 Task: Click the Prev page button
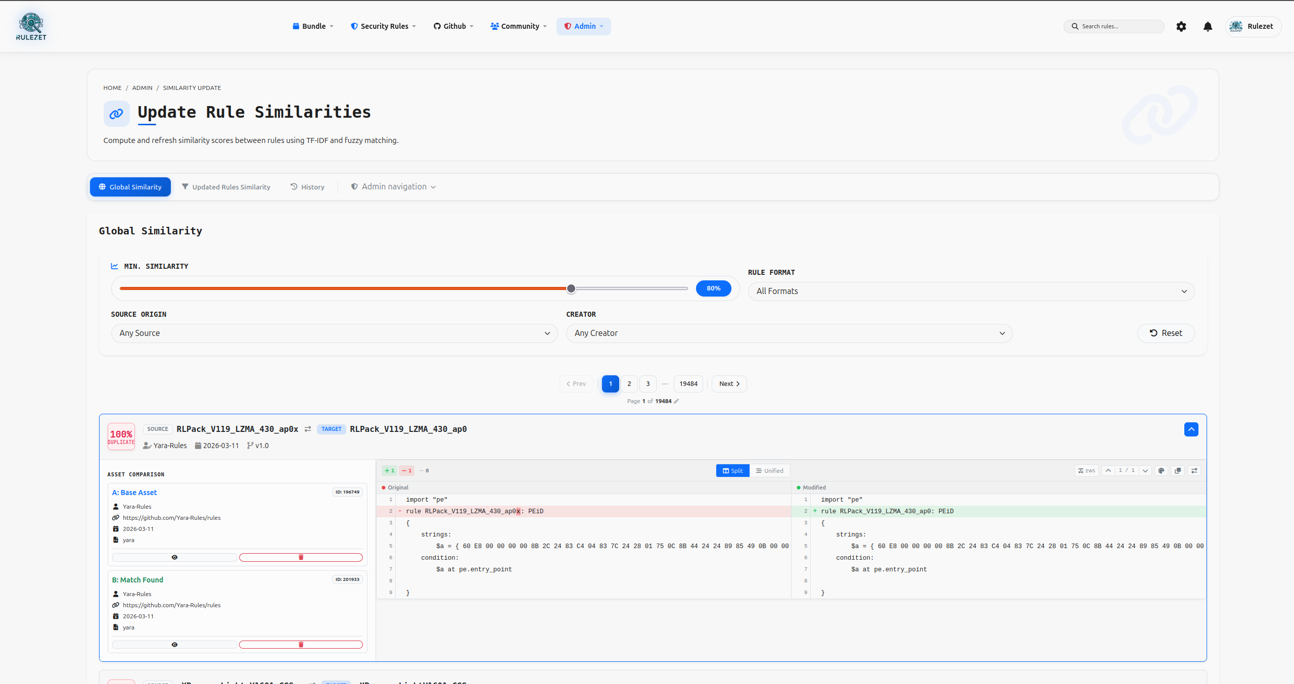[x=576, y=384]
